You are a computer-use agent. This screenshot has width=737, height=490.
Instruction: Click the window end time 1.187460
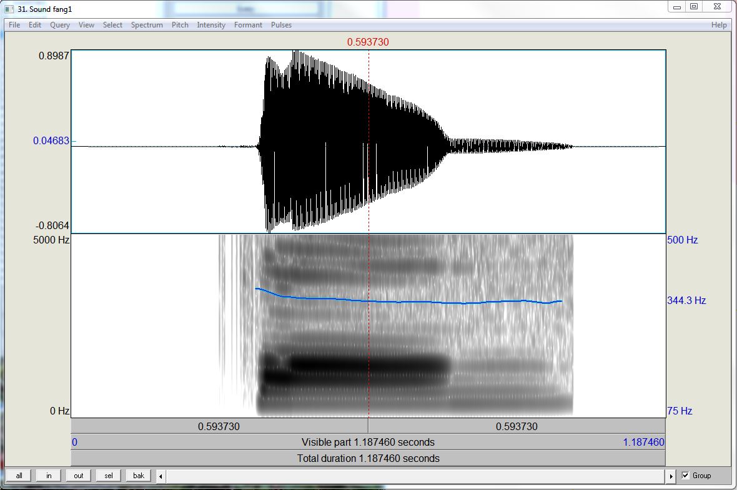[643, 442]
